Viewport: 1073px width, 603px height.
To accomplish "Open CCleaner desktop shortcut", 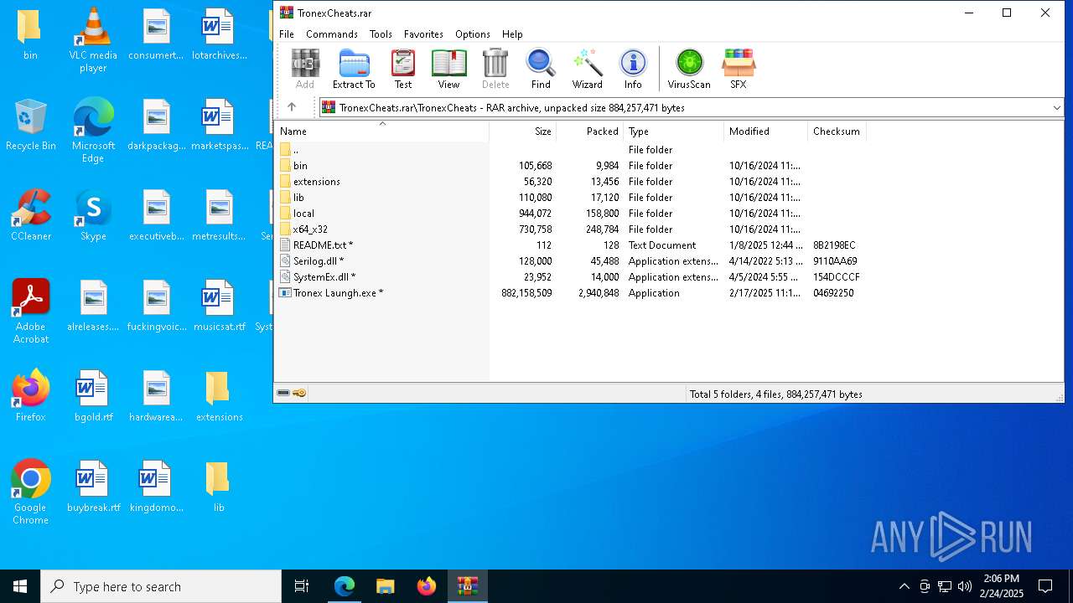I will pos(30,214).
